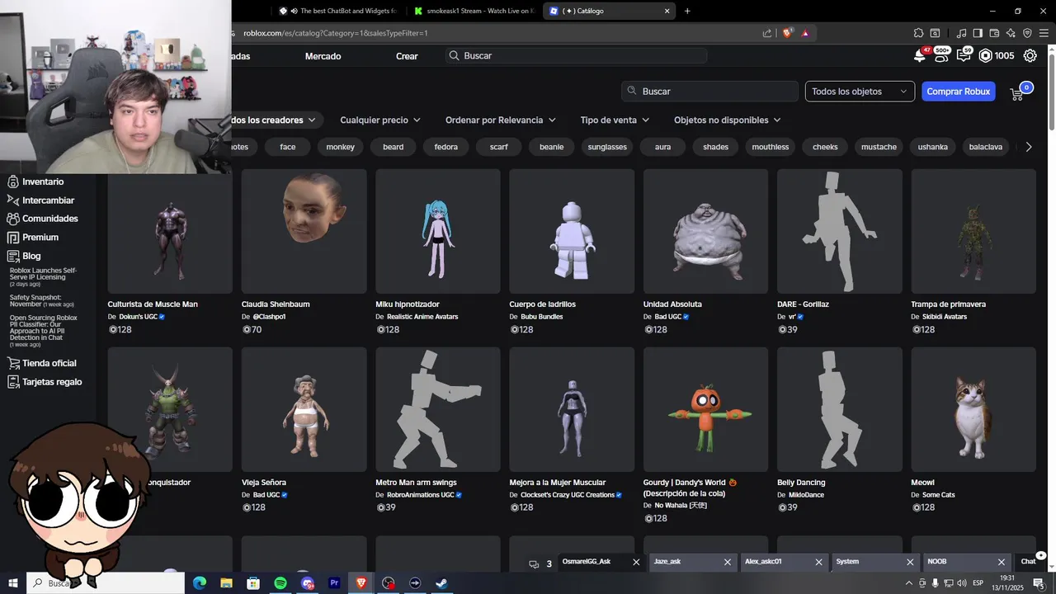Click Brave Shields lion icon

click(x=787, y=33)
